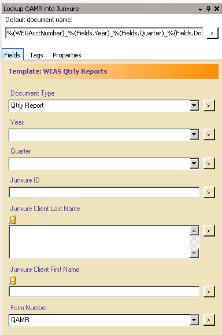Image resolution: width=222 pixels, height=335 pixels.
Task: Click scroll-down arrow in Last Name box
Action: point(194,253)
